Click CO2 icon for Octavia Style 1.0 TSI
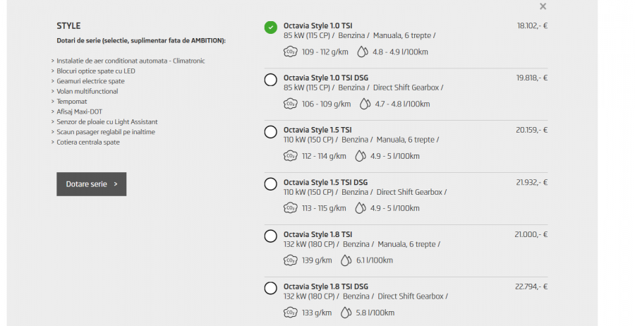The image size is (635, 326). point(290,52)
